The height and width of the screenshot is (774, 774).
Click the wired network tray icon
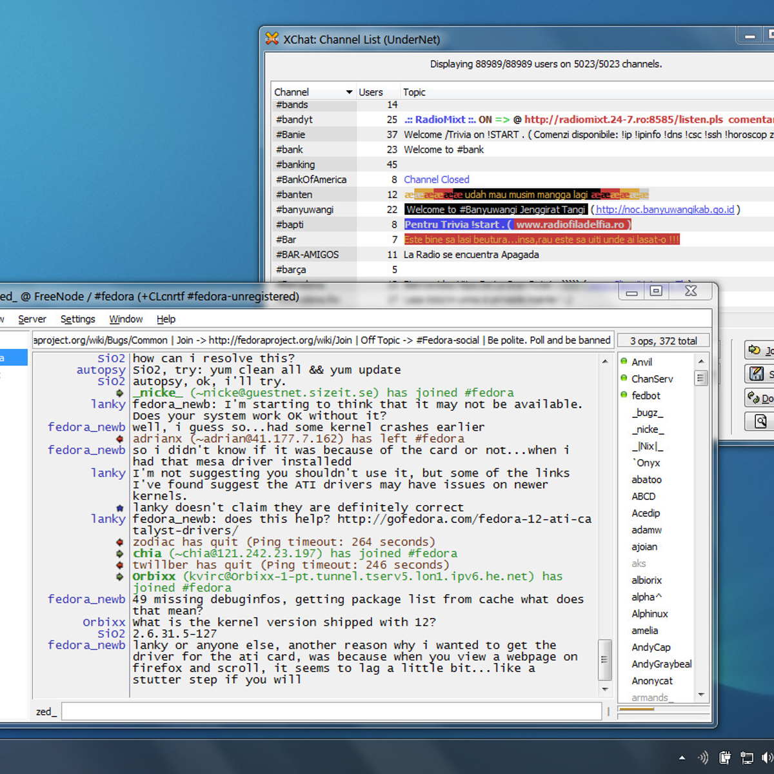click(746, 757)
